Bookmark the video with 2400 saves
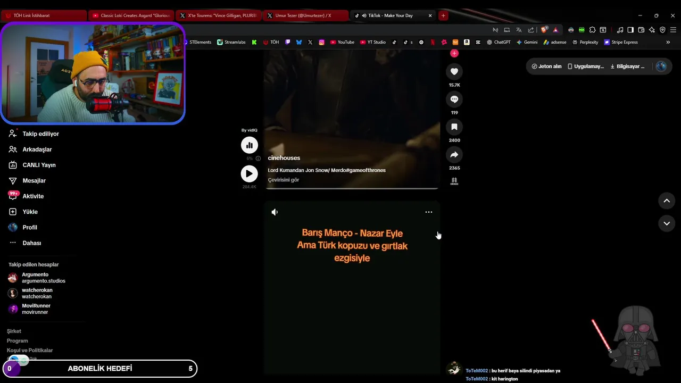The image size is (681, 383). click(454, 127)
